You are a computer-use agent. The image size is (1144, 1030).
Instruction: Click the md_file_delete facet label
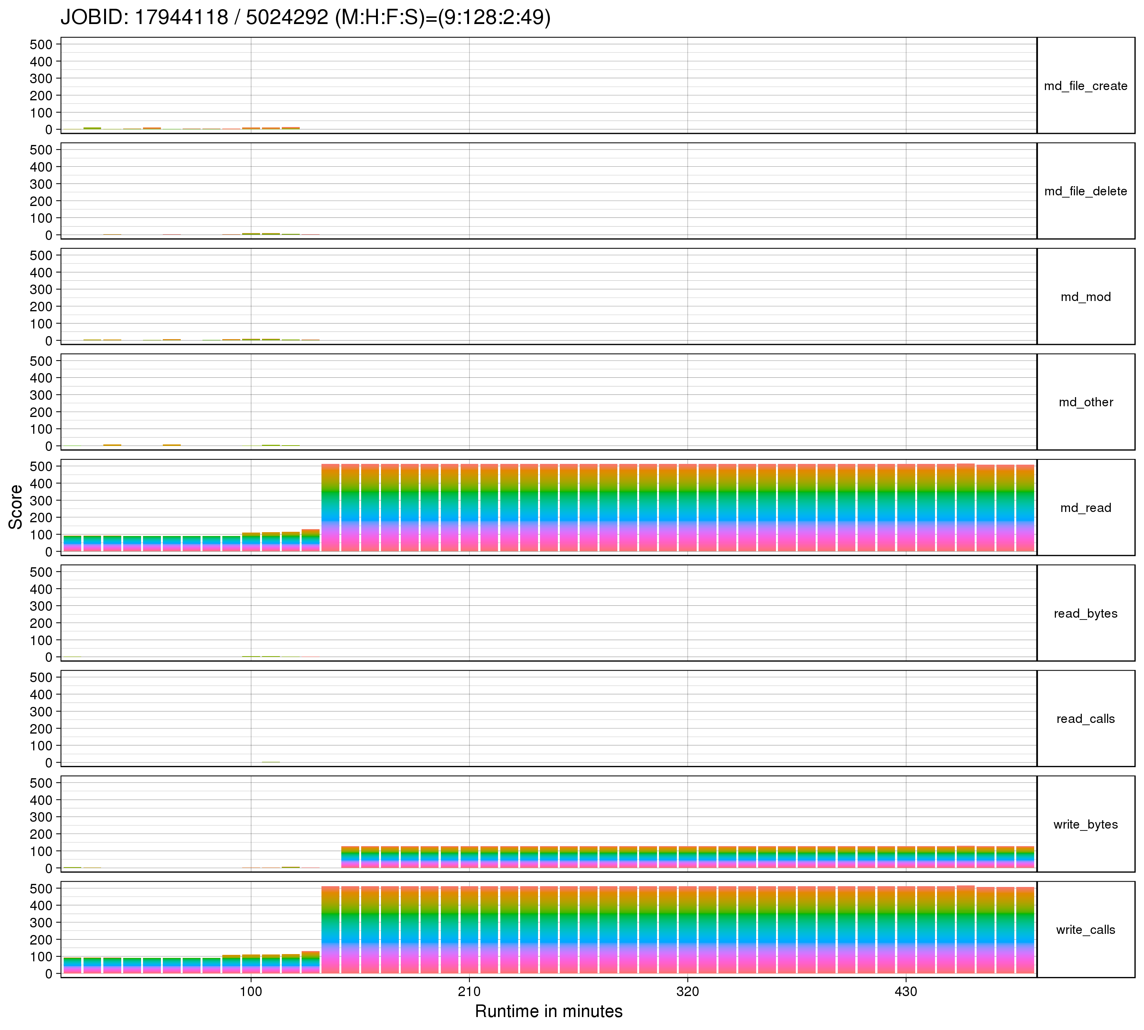[x=1085, y=191]
